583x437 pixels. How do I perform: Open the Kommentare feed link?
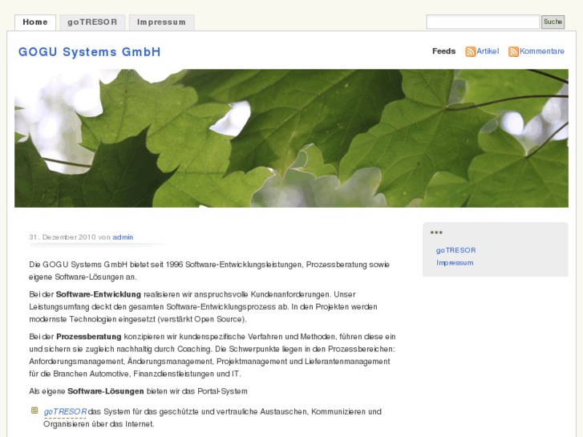tap(542, 51)
